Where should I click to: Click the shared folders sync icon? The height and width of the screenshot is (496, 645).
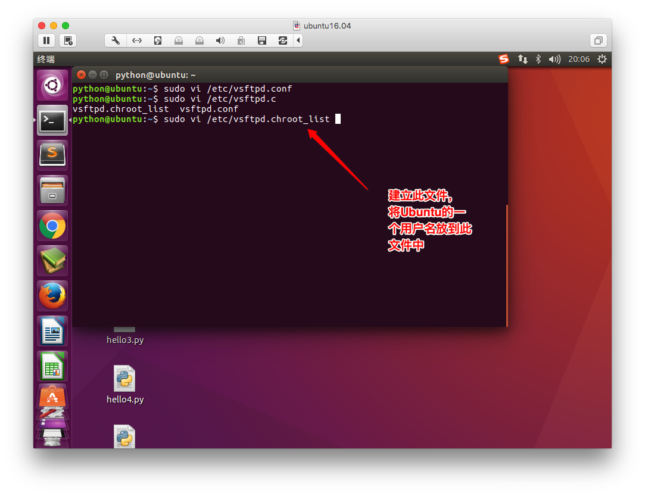pos(283,40)
